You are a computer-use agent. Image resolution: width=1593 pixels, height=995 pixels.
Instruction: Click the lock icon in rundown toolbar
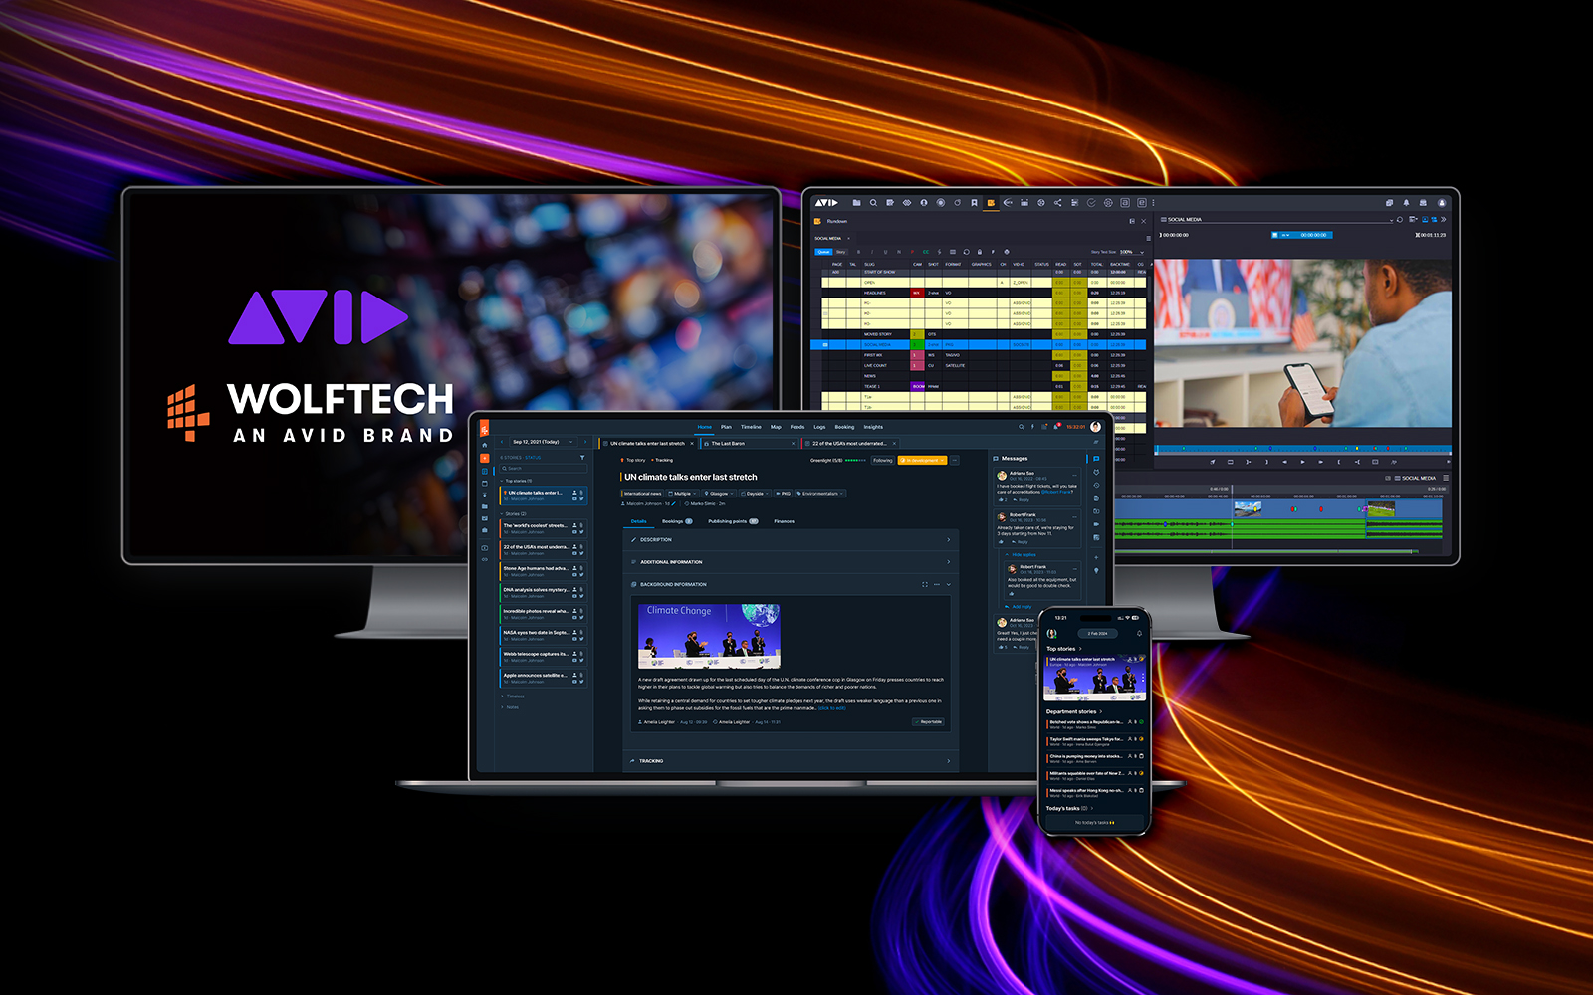980,252
